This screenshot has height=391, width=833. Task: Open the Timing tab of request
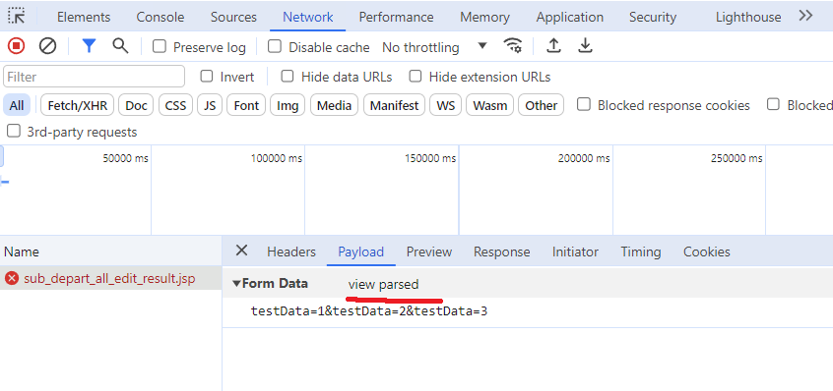point(641,251)
